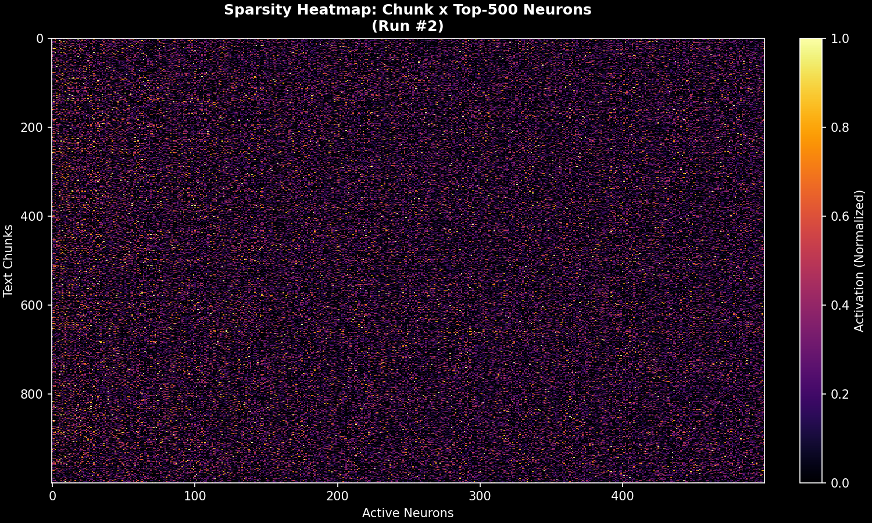Select the "(Run #2)" subtitle
This screenshot has width=872, height=523.
[x=408, y=26]
